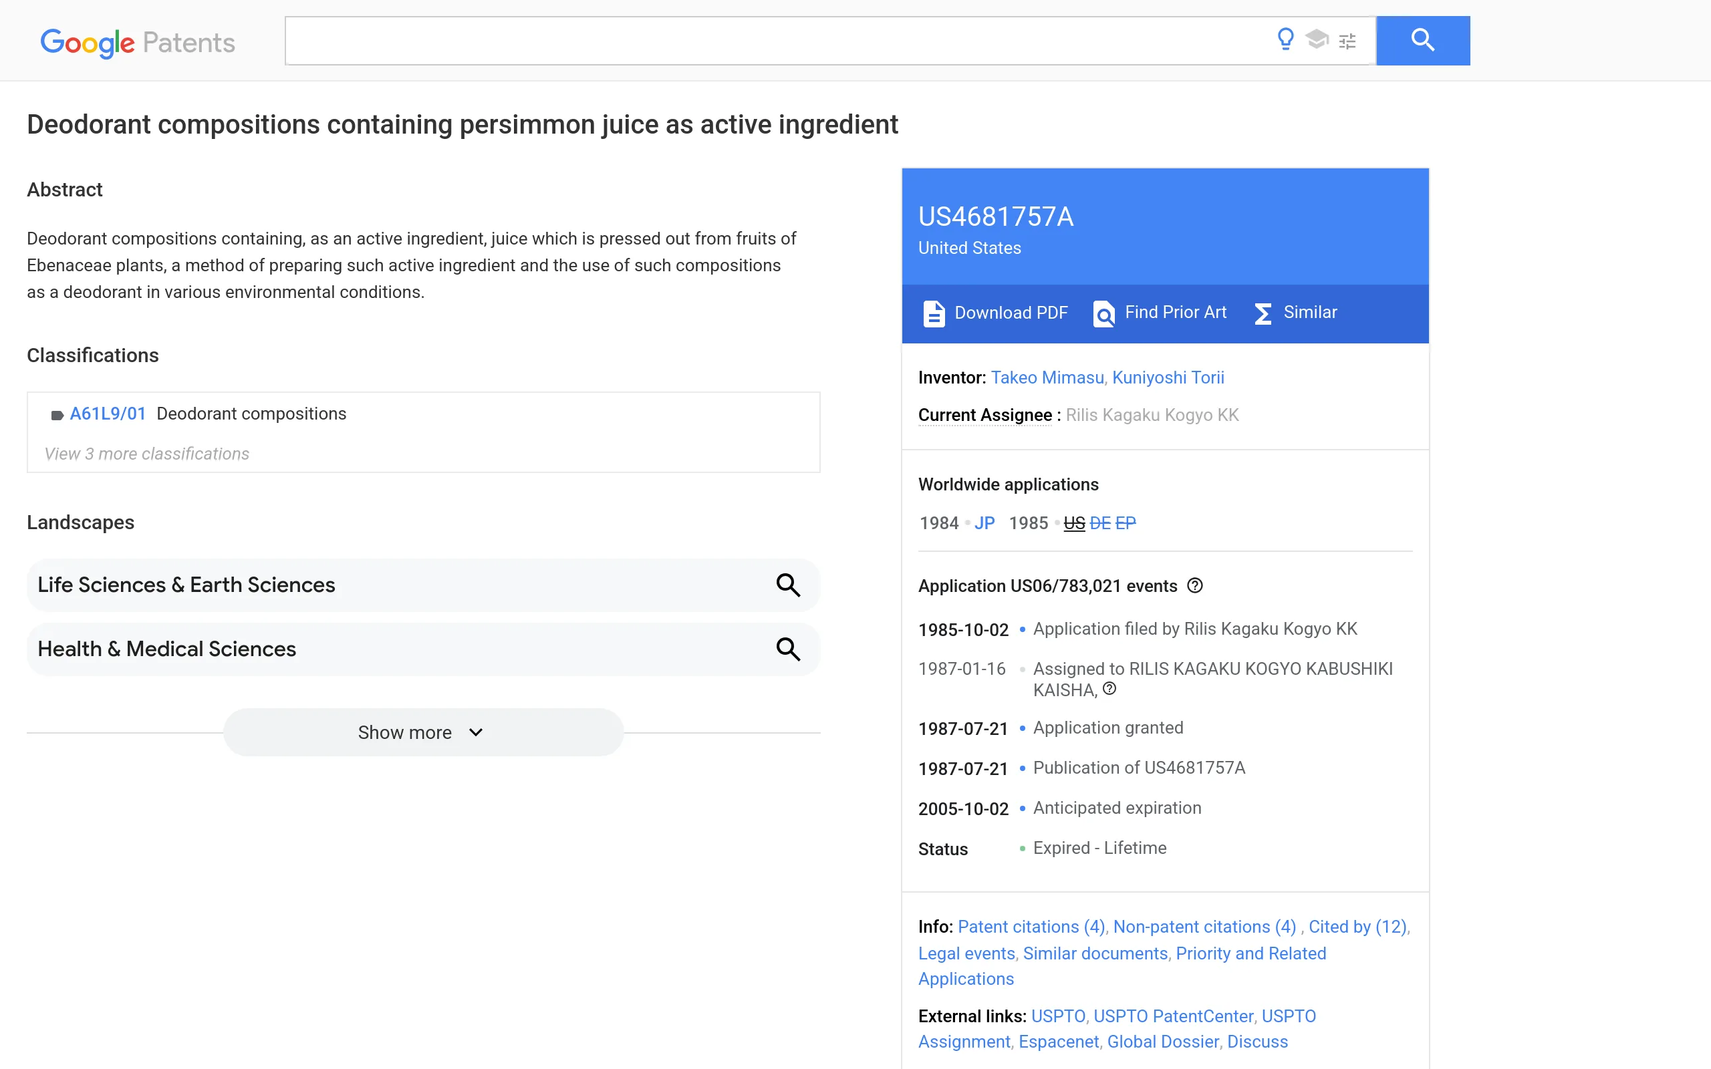
Task: Click 'Publication of US4681757A' event text
Action: (x=1139, y=768)
